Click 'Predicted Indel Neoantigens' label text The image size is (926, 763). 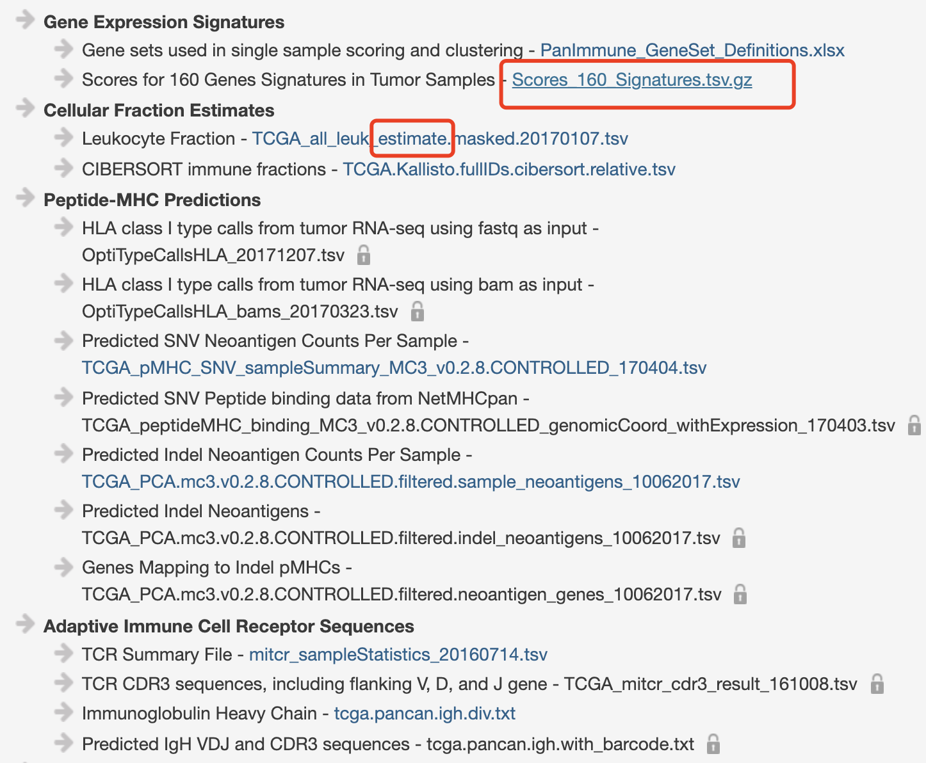195,511
